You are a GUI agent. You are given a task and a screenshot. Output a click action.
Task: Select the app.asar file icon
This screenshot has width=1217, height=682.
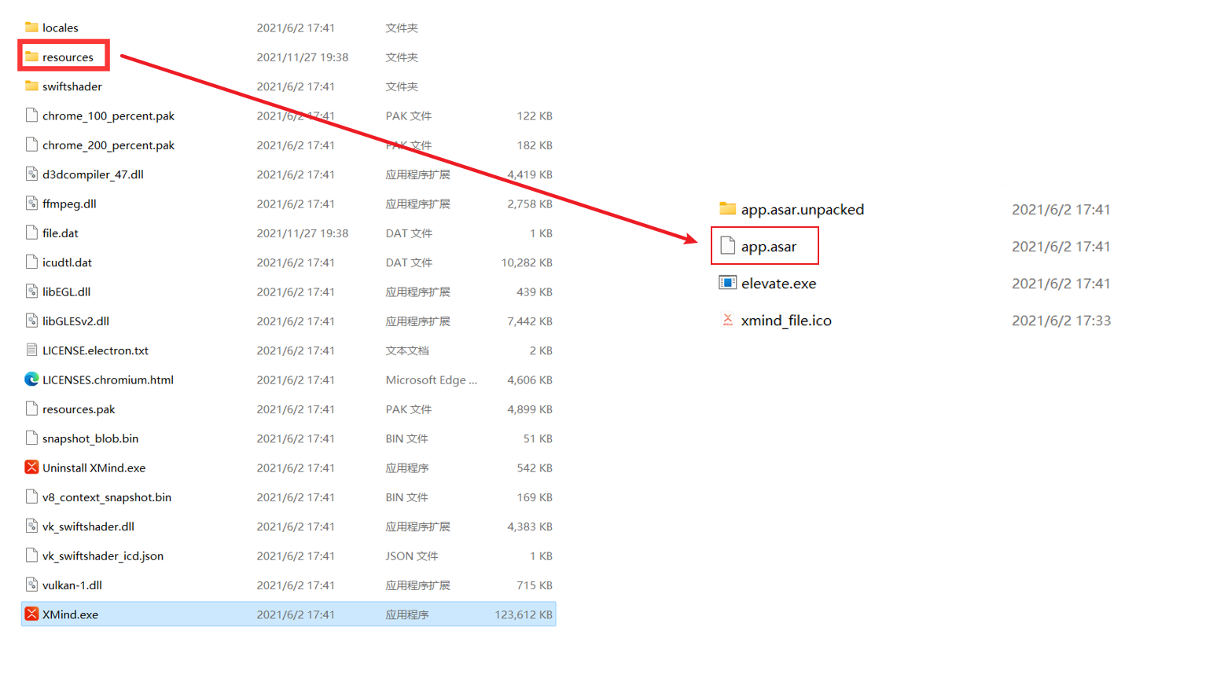727,246
